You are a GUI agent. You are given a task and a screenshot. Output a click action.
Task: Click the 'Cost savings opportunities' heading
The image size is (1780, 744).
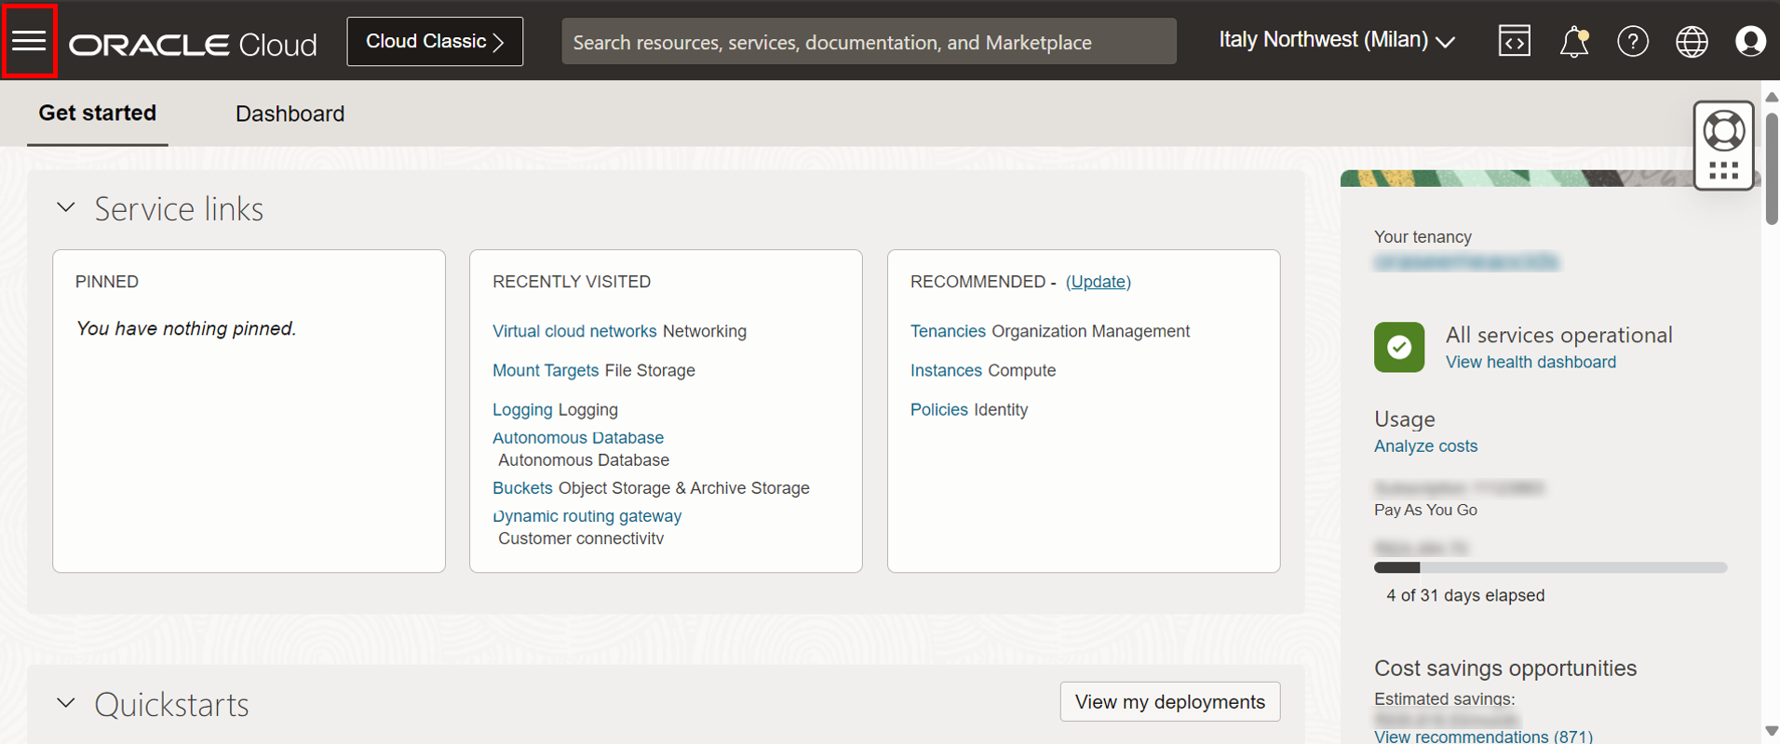1505,668
